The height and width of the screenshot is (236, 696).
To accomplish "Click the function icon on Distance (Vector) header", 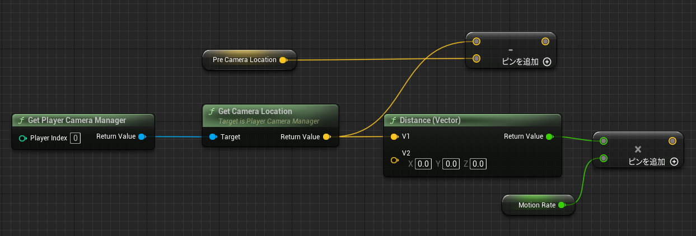I will pyautogui.click(x=393, y=120).
